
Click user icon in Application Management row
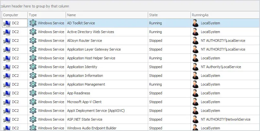point(195,84)
